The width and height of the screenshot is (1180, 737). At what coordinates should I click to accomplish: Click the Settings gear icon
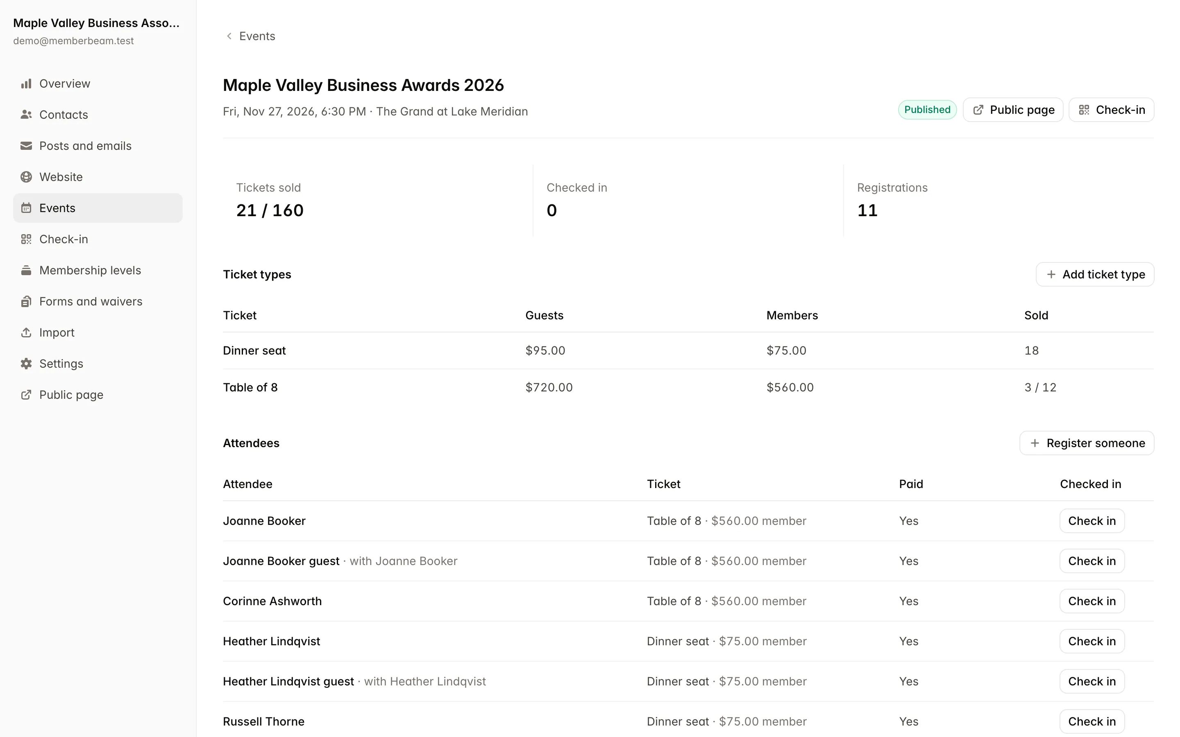pos(26,364)
